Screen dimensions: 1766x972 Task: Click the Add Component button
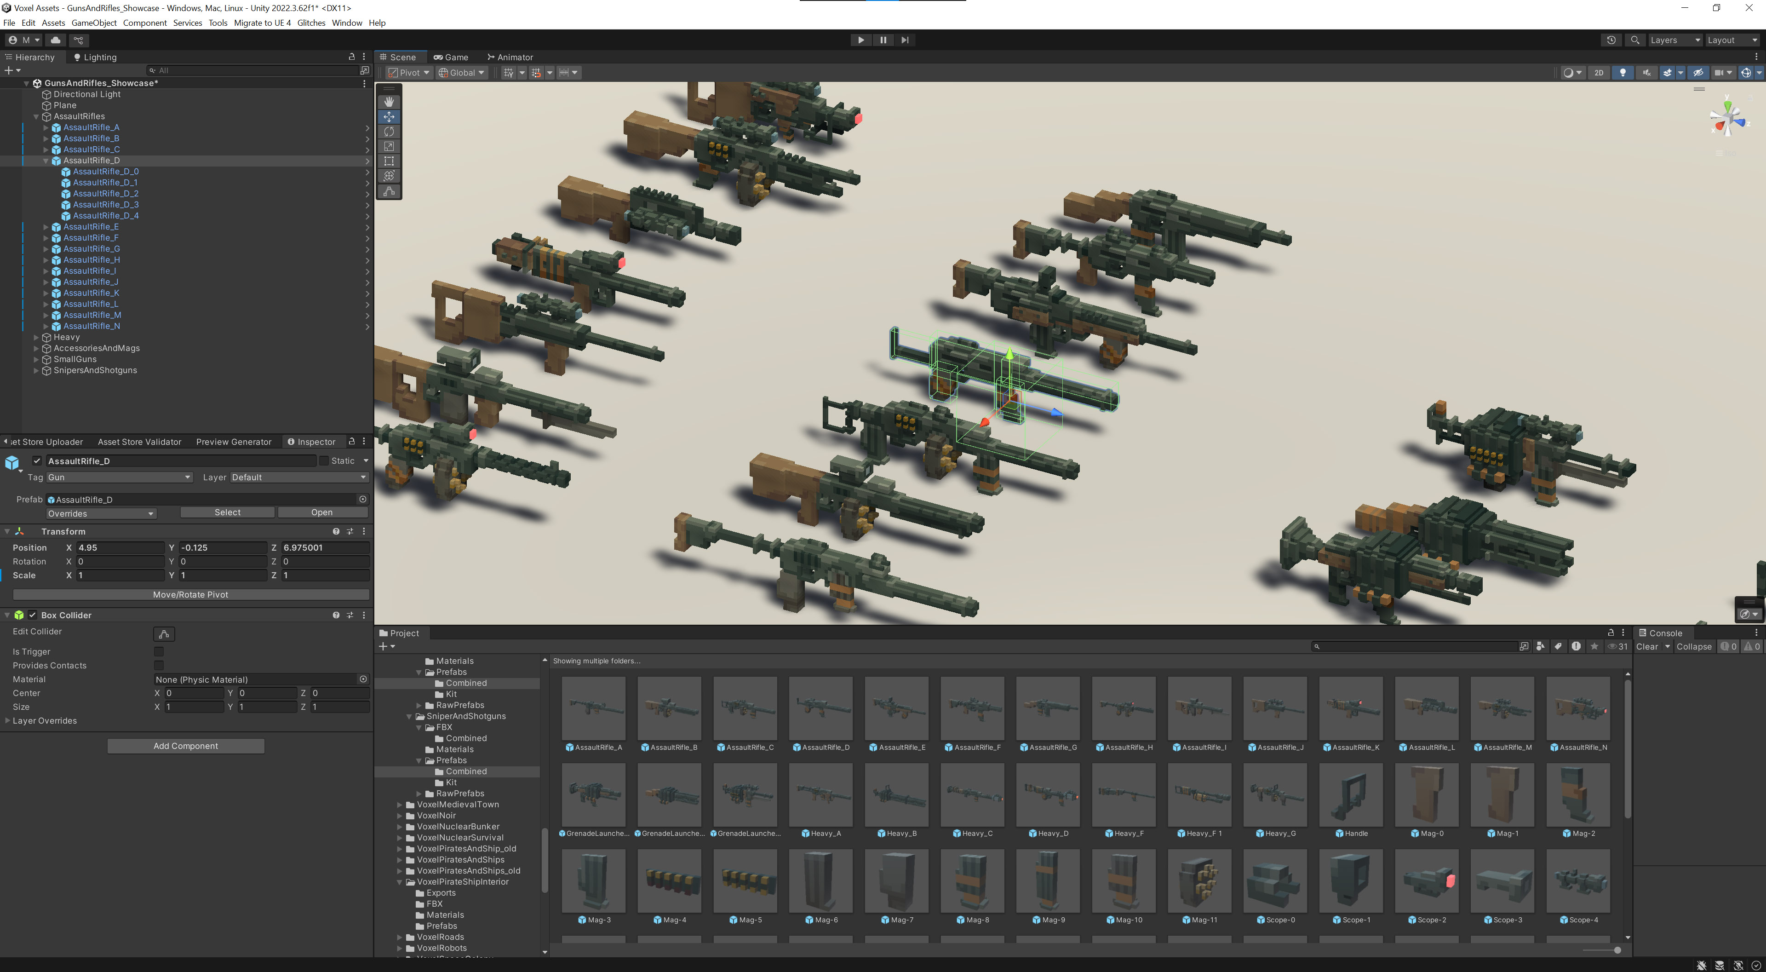pos(186,746)
